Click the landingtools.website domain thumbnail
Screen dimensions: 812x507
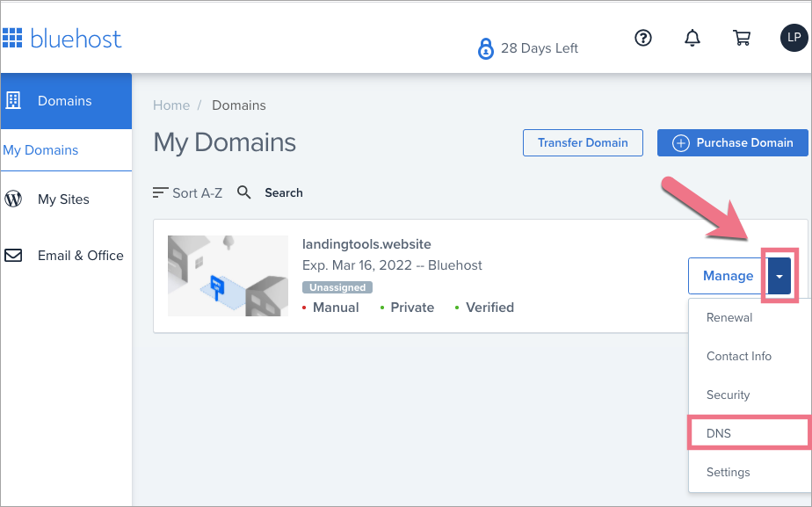click(228, 276)
